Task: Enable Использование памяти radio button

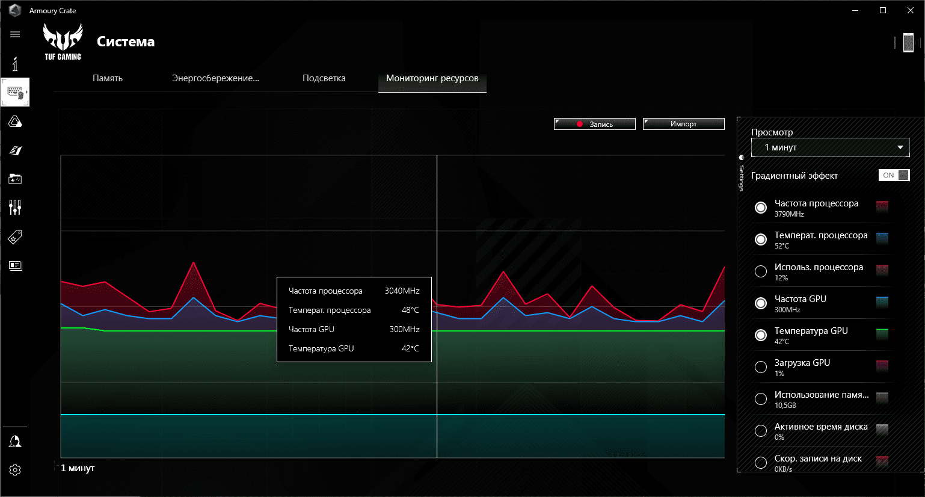Action: (761, 399)
